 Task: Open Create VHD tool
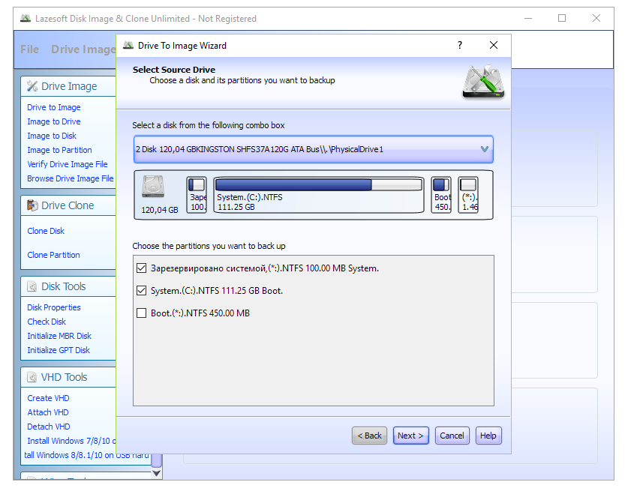point(48,398)
